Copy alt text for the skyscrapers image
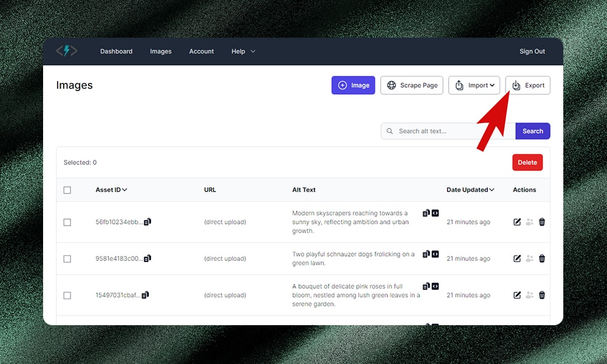Screen dimensions: 607x364 click(x=426, y=213)
